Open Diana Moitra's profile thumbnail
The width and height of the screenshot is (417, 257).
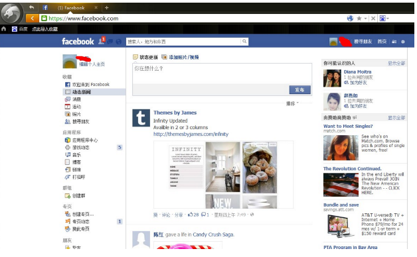tap(332, 78)
